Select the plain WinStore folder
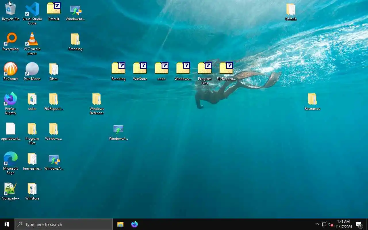The width and height of the screenshot is (368, 230). pyautogui.click(x=32, y=191)
